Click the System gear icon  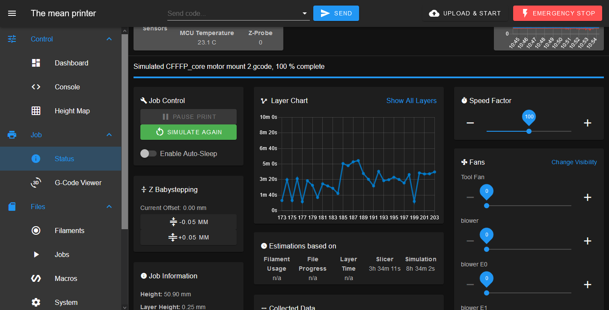36,302
